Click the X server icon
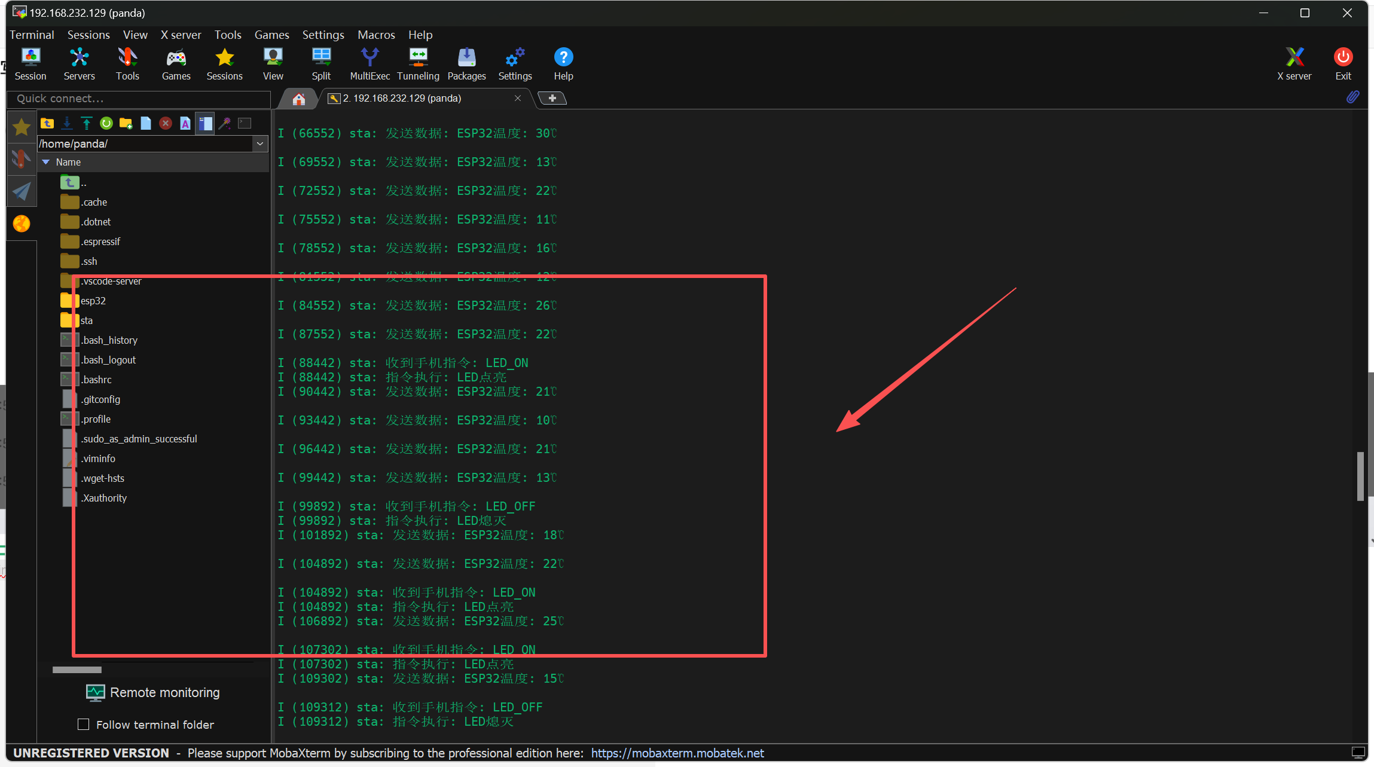1374x767 pixels. pos(1294,63)
